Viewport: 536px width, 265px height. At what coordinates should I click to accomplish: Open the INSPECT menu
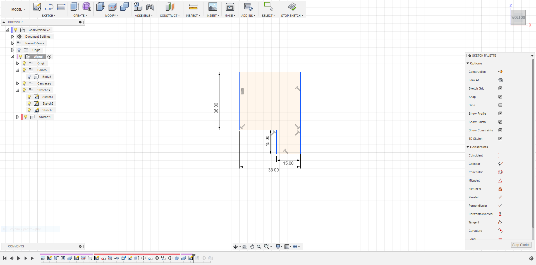tap(193, 16)
